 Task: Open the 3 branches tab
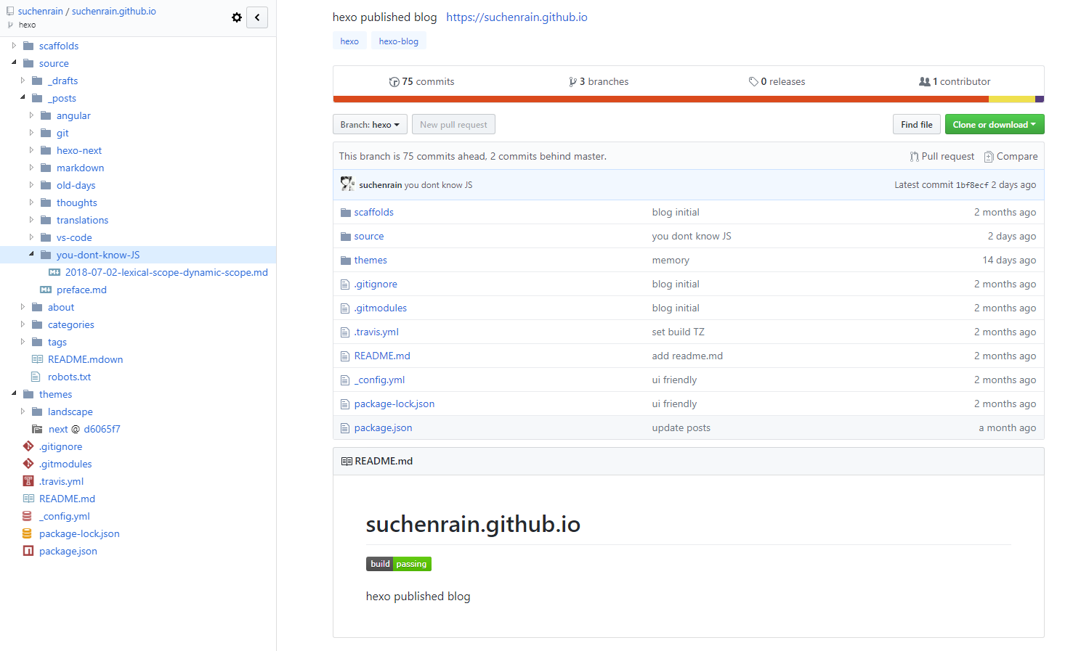599,82
